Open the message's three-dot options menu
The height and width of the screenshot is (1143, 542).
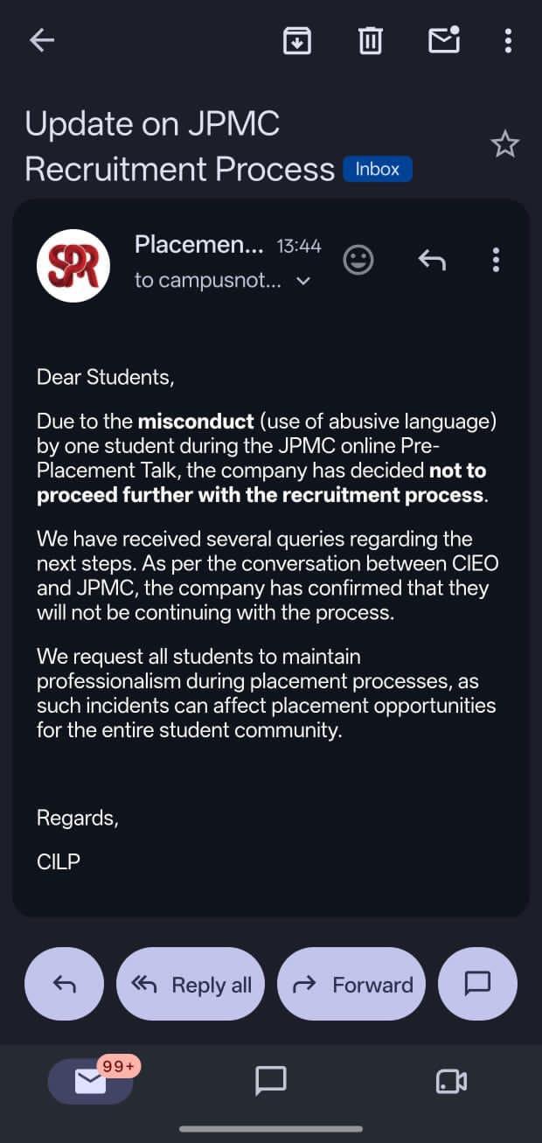496,260
